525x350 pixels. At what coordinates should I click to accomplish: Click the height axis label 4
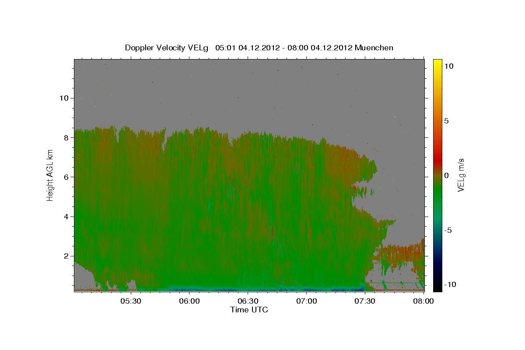tap(66, 217)
